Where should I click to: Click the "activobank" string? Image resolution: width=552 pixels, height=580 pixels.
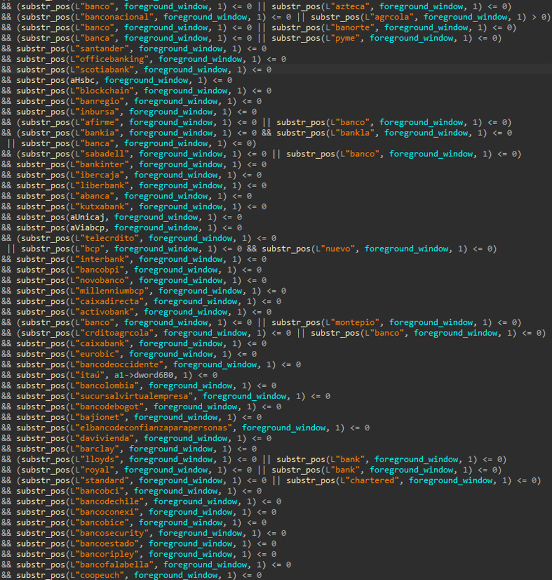[105, 312]
